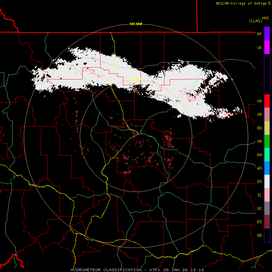Click the ND legend label
The image size is (272, 272).
(x=259, y=235)
